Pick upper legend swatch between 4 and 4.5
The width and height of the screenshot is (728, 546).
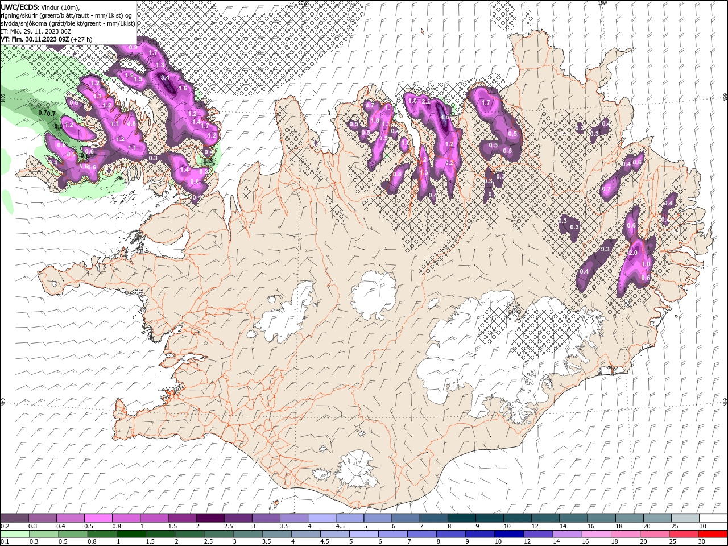(321, 518)
